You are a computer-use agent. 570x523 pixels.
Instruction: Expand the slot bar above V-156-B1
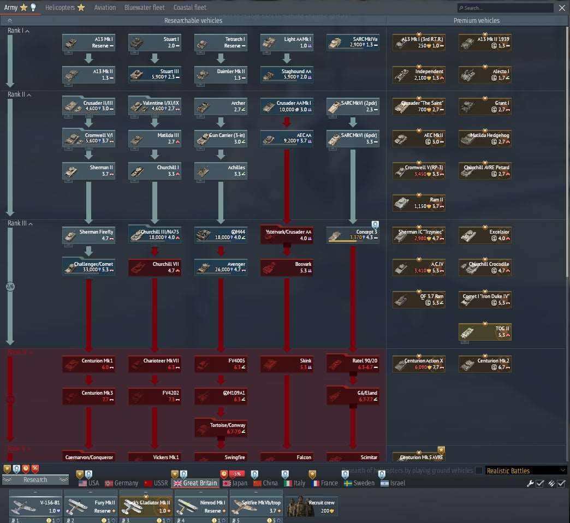click(35, 491)
